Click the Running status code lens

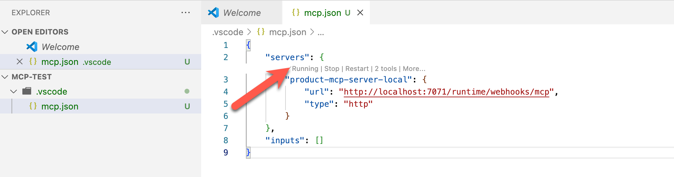305,69
